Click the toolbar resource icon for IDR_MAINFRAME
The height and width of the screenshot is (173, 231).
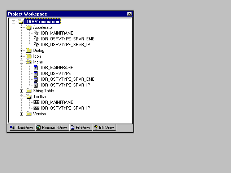click(x=36, y=102)
